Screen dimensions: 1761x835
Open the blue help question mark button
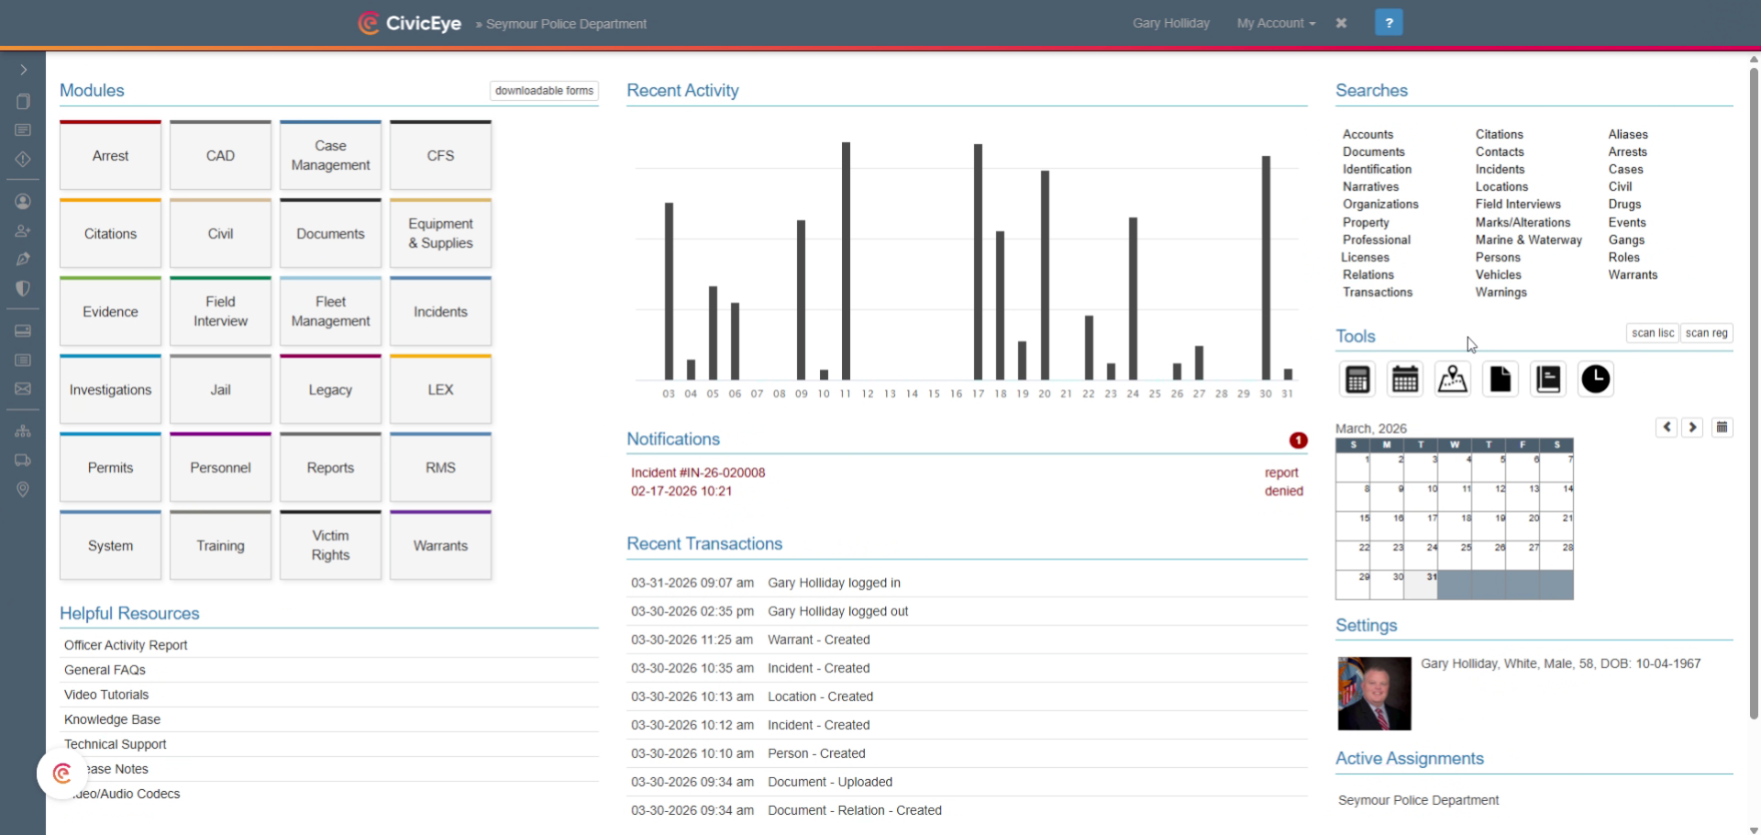coord(1389,23)
